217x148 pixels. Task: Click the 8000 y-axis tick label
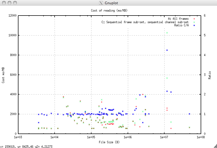tap(13, 55)
